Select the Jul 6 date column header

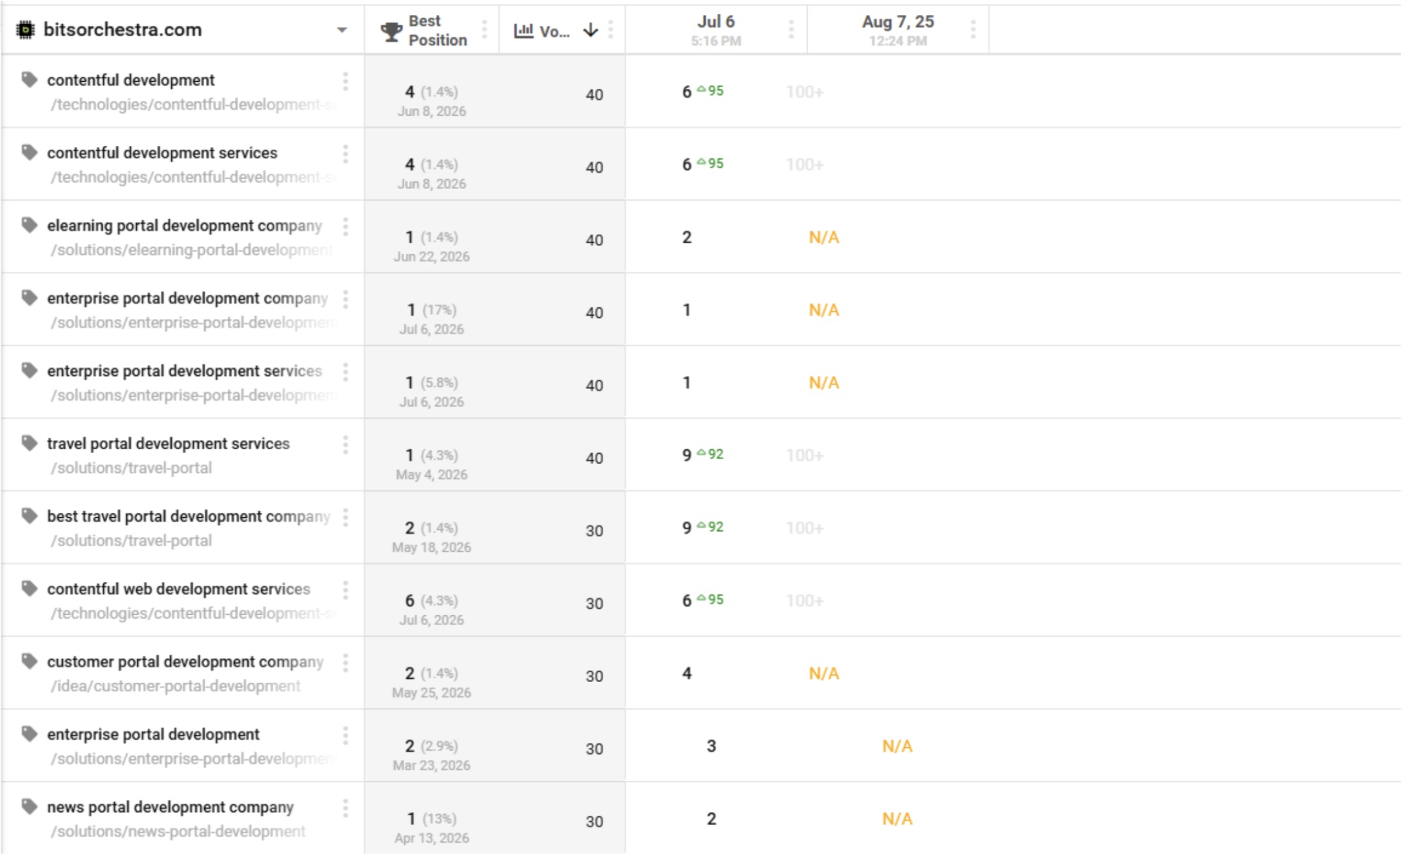pos(716,30)
